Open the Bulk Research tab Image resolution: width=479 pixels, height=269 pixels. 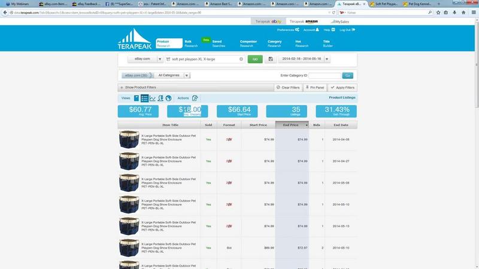pos(191,43)
